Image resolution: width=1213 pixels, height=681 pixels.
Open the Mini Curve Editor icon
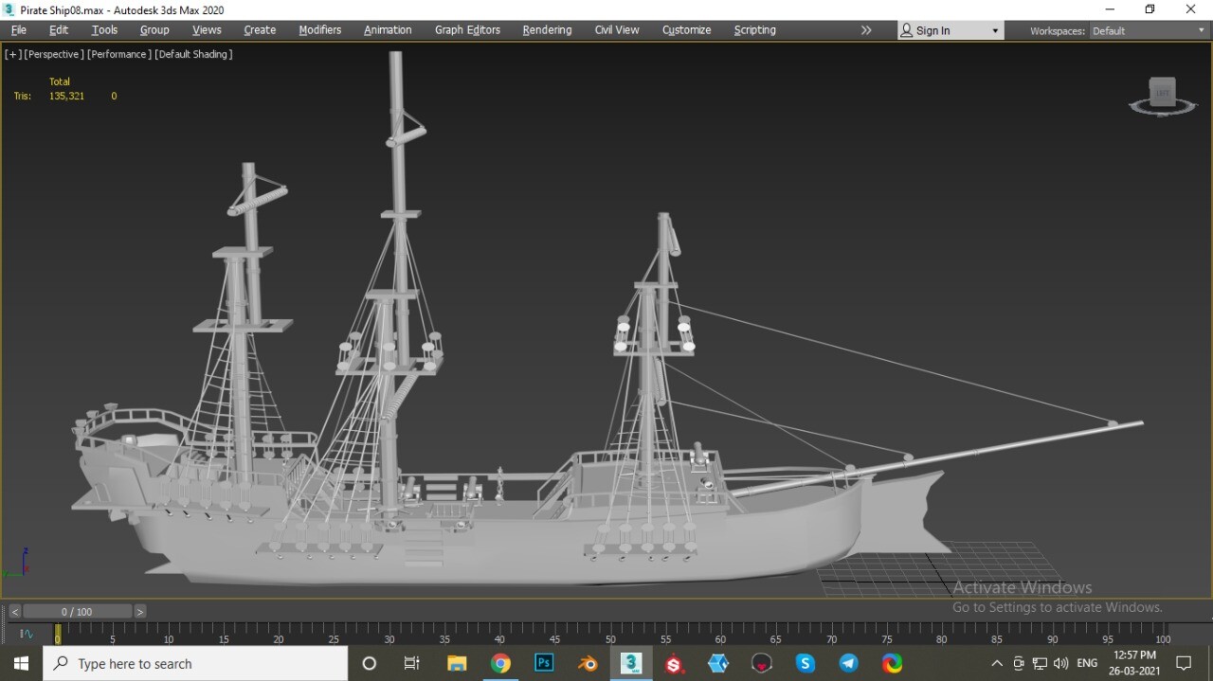[27, 634]
